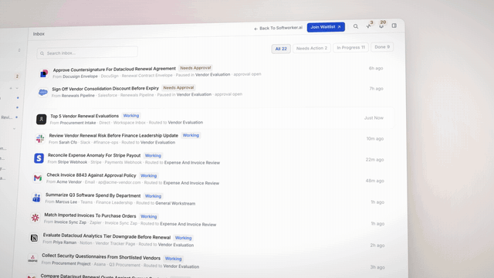This screenshot has height=278, width=494.
Task: Switch to the Done 9 tab
Action: (x=382, y=47)
